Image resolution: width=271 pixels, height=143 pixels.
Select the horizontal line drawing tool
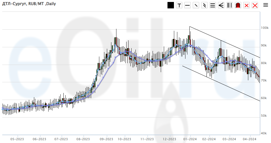(187, 5)
